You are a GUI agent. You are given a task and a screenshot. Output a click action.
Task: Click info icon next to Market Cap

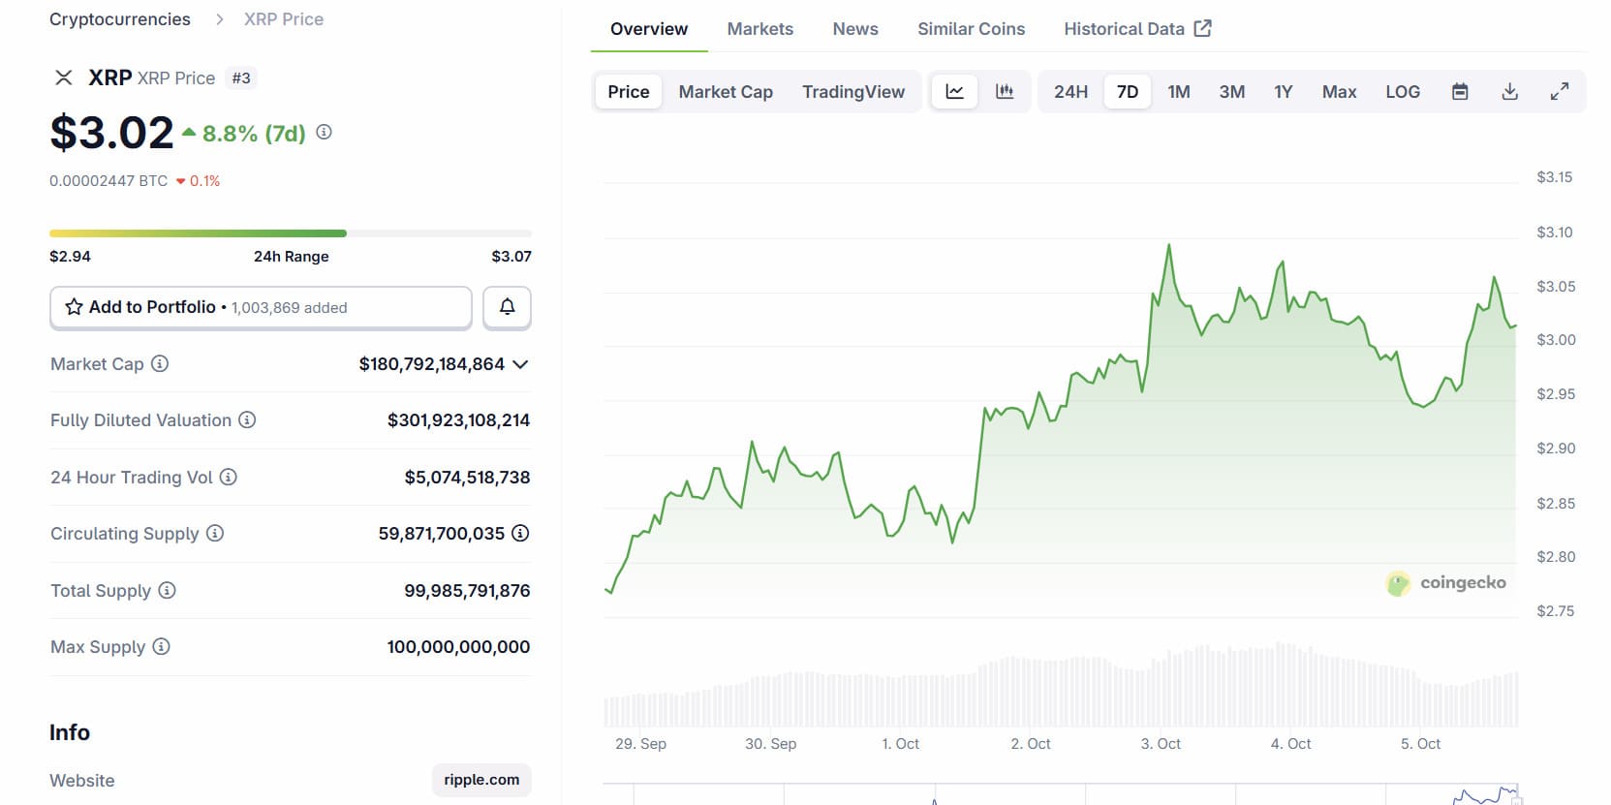160,363
